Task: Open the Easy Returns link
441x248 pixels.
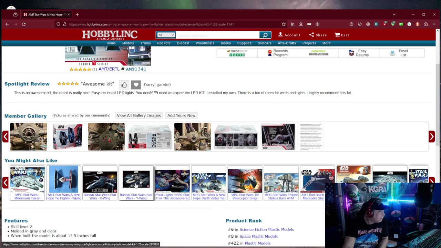Action: (359, 53)
